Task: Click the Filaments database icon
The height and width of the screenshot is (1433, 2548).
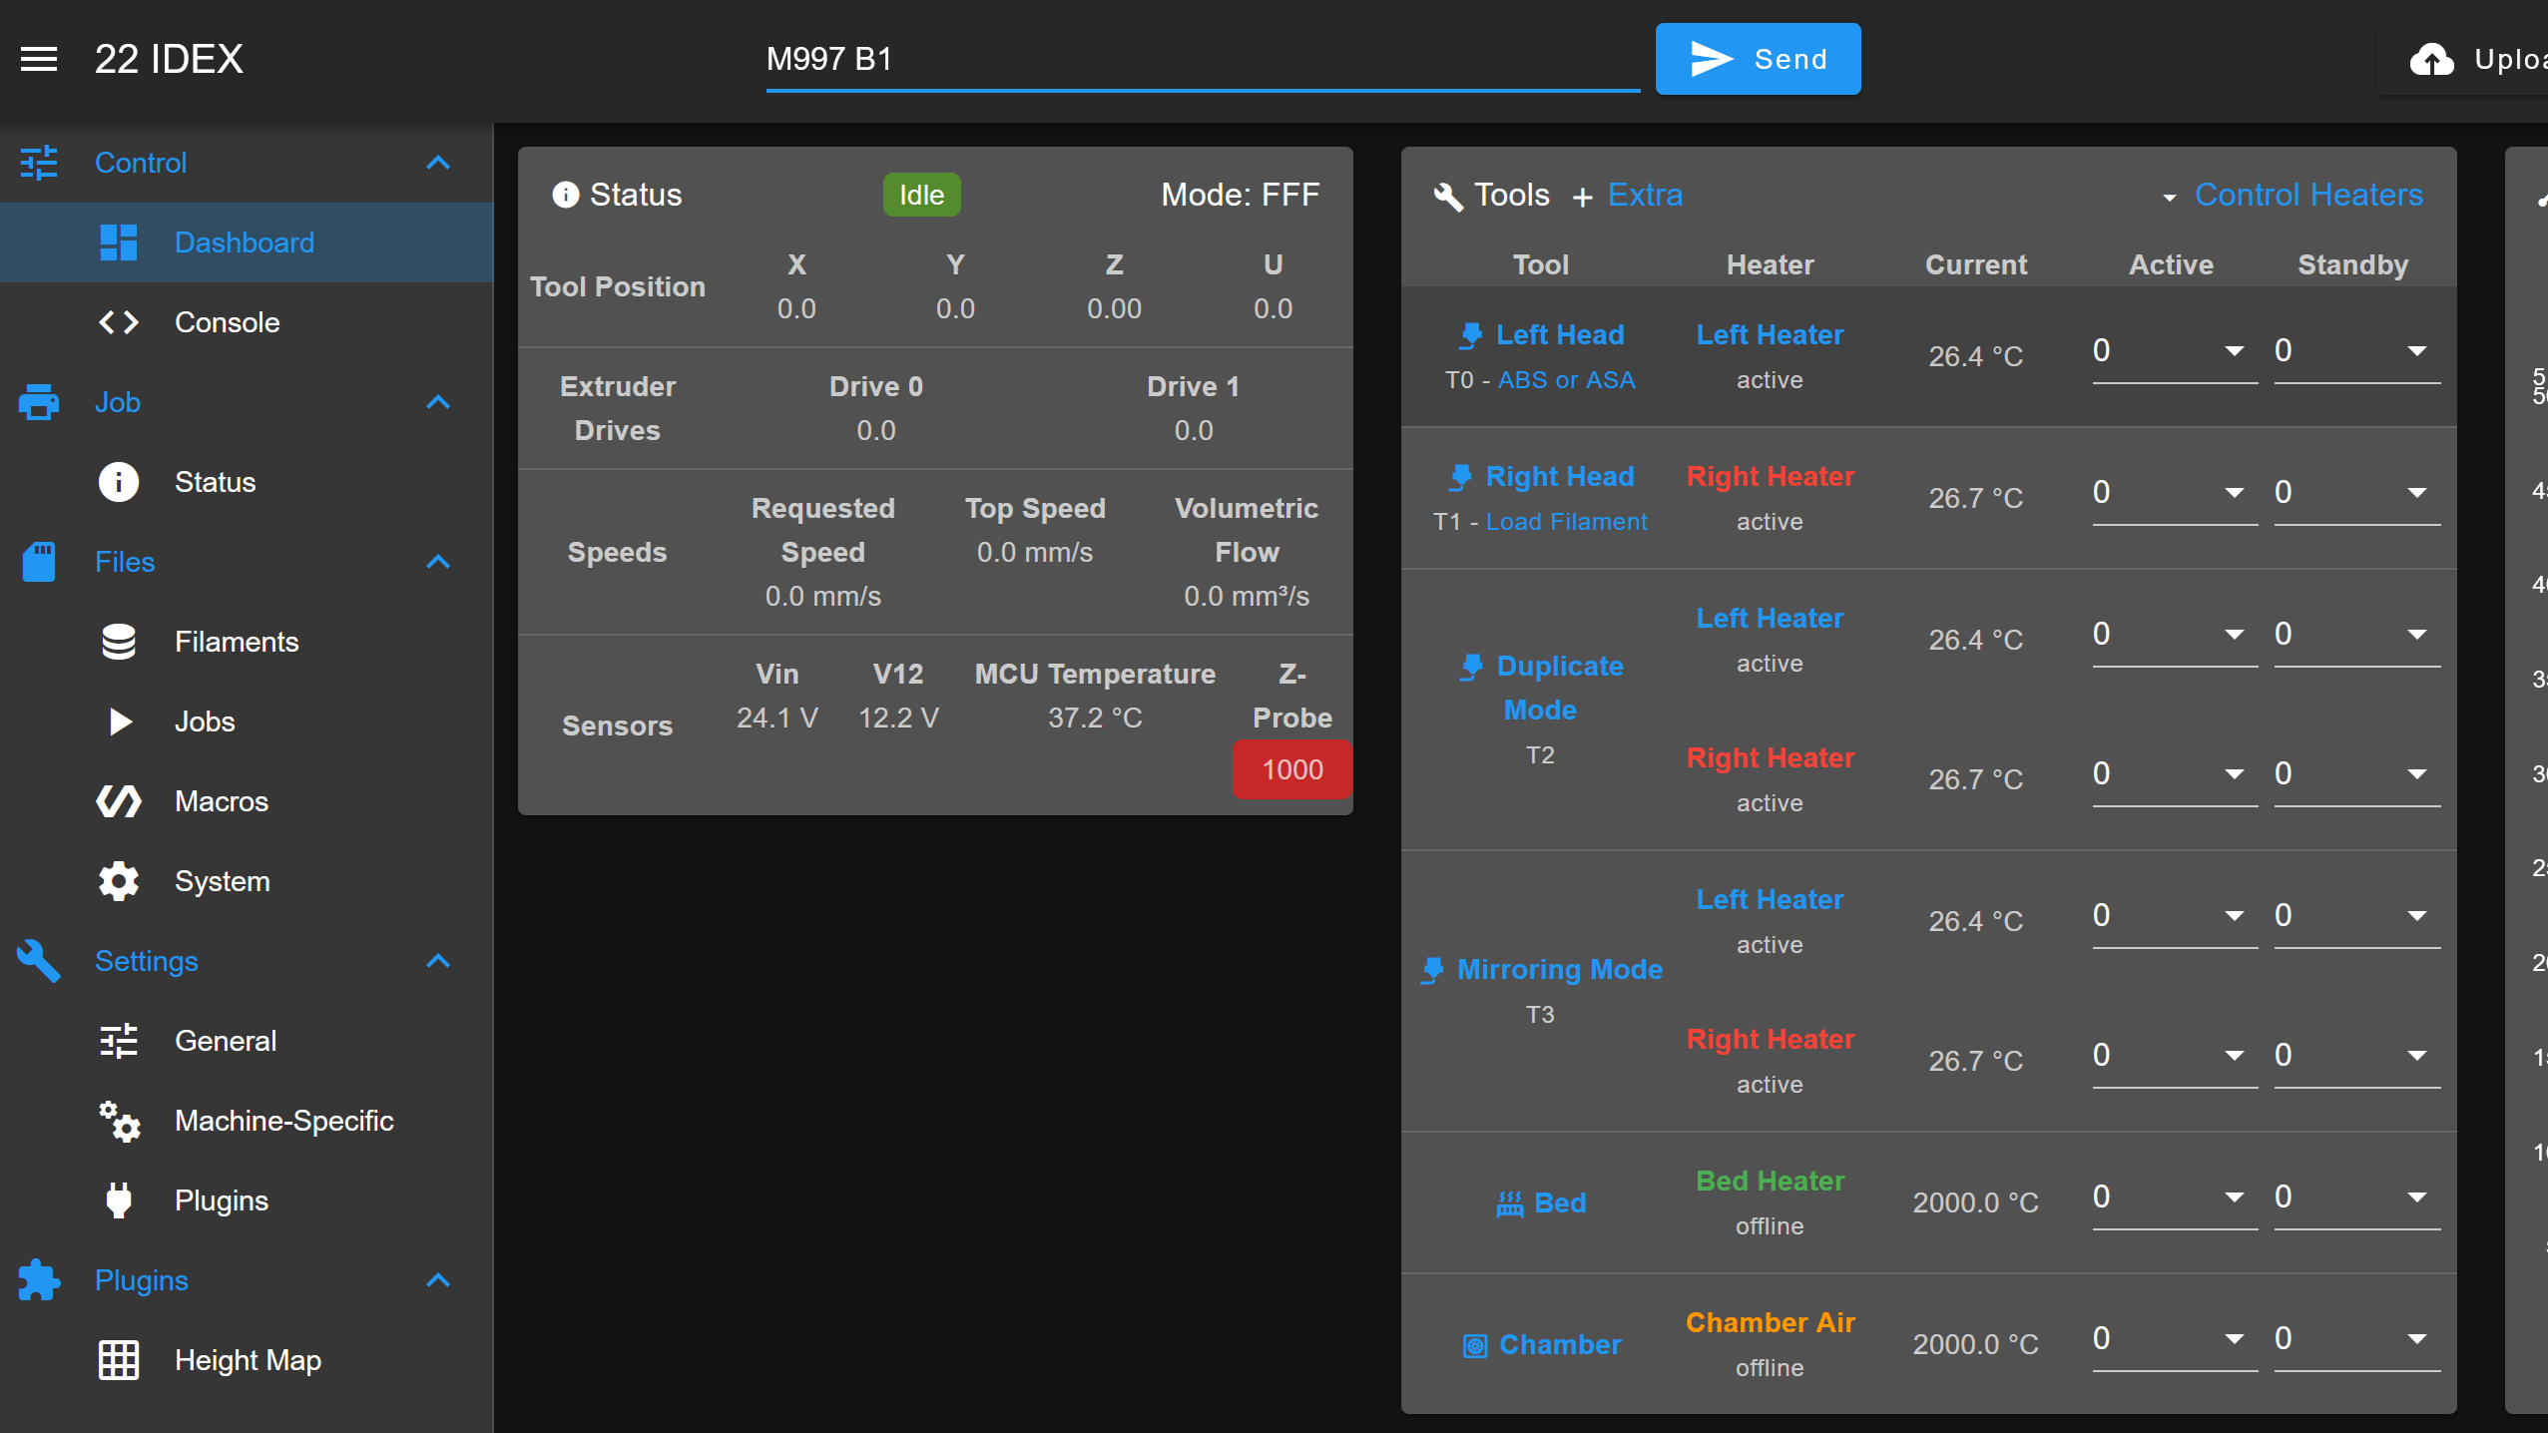Action: click(x=118, y=642)
